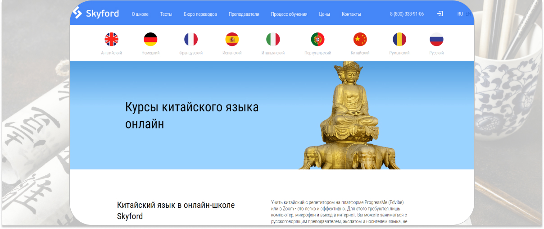Switch site language to EN
This screenshot has height=229, width=544.
pos(468,14)
